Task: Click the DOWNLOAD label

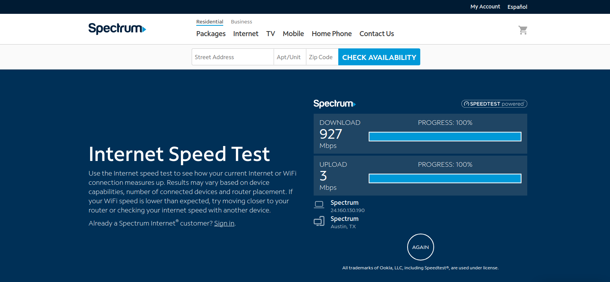Action: 340,123
